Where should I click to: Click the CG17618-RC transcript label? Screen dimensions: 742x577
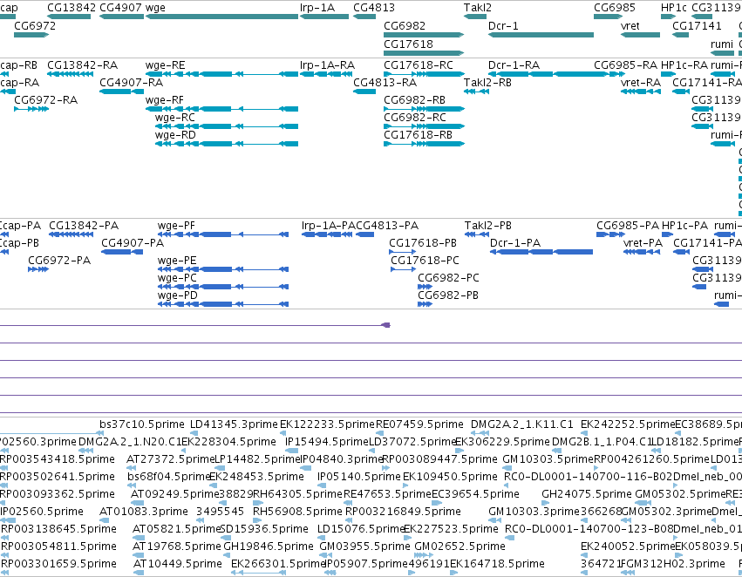click(419, 65)
